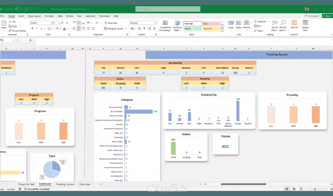Screen dimensions: 333x196
Task: Decrease the font size
Action: click(x=67, y=23)
